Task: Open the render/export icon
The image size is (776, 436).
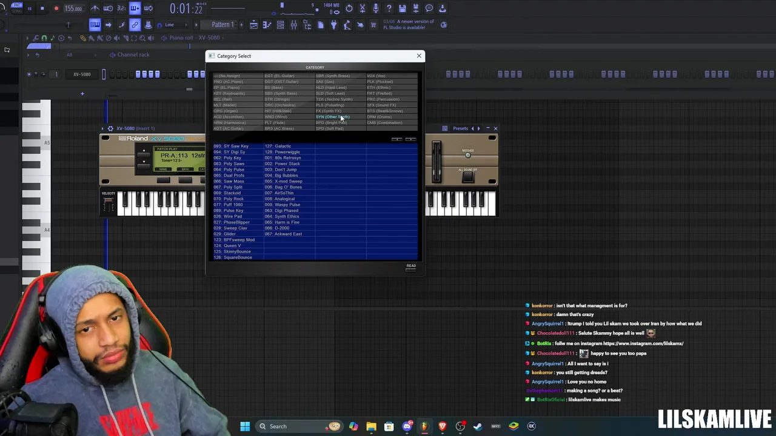Action: [x=415, y=8]
